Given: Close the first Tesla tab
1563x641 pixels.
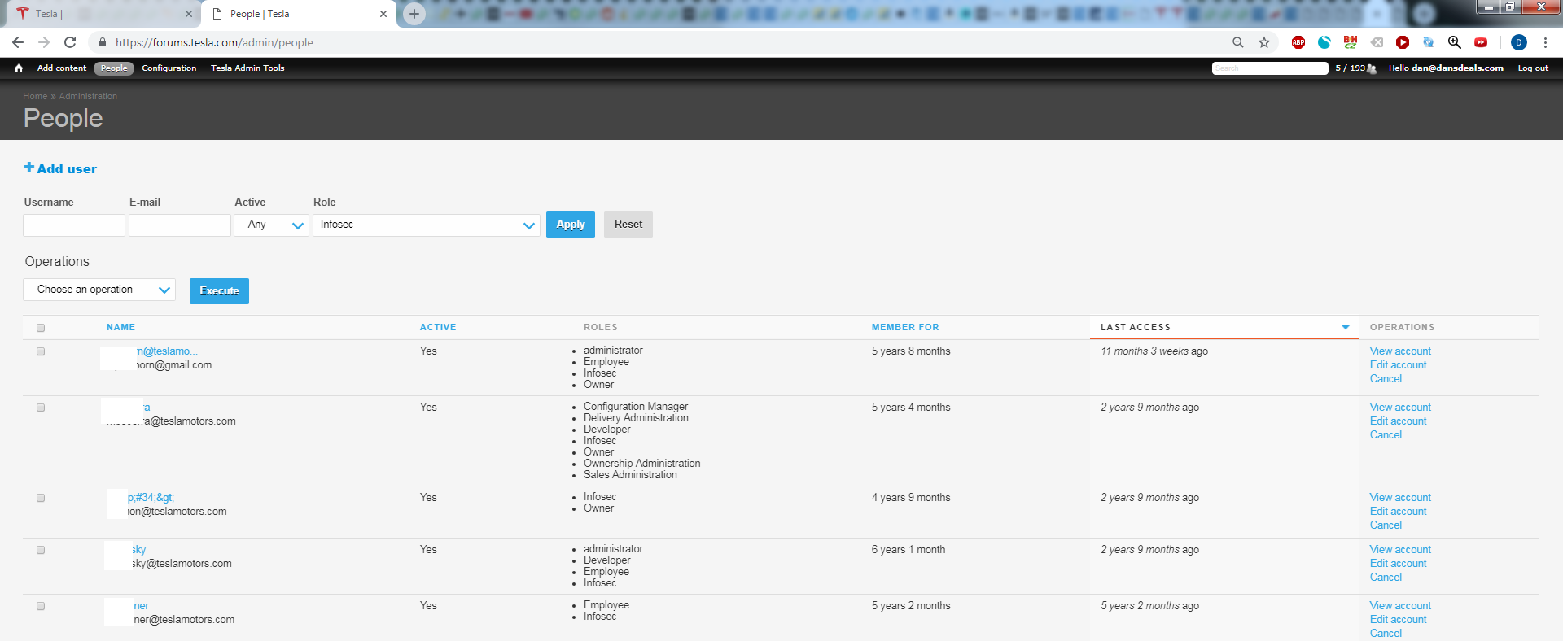Looking at the screenshot, I should tap(189, 14).
